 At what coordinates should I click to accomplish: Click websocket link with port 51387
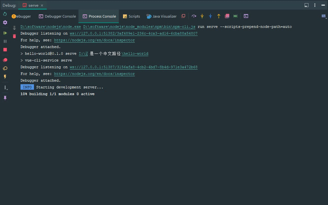(134, 67)
